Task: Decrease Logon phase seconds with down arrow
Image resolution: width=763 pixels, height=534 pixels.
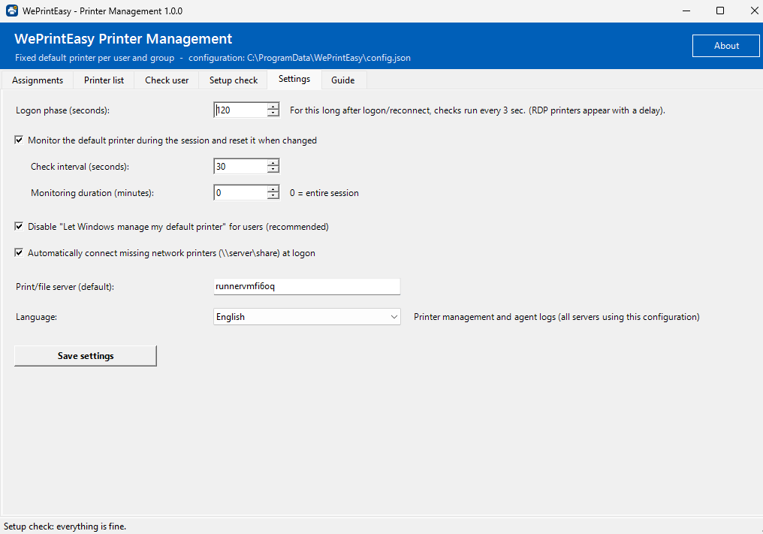Action: pyautogui.click(x=273, y=113)
